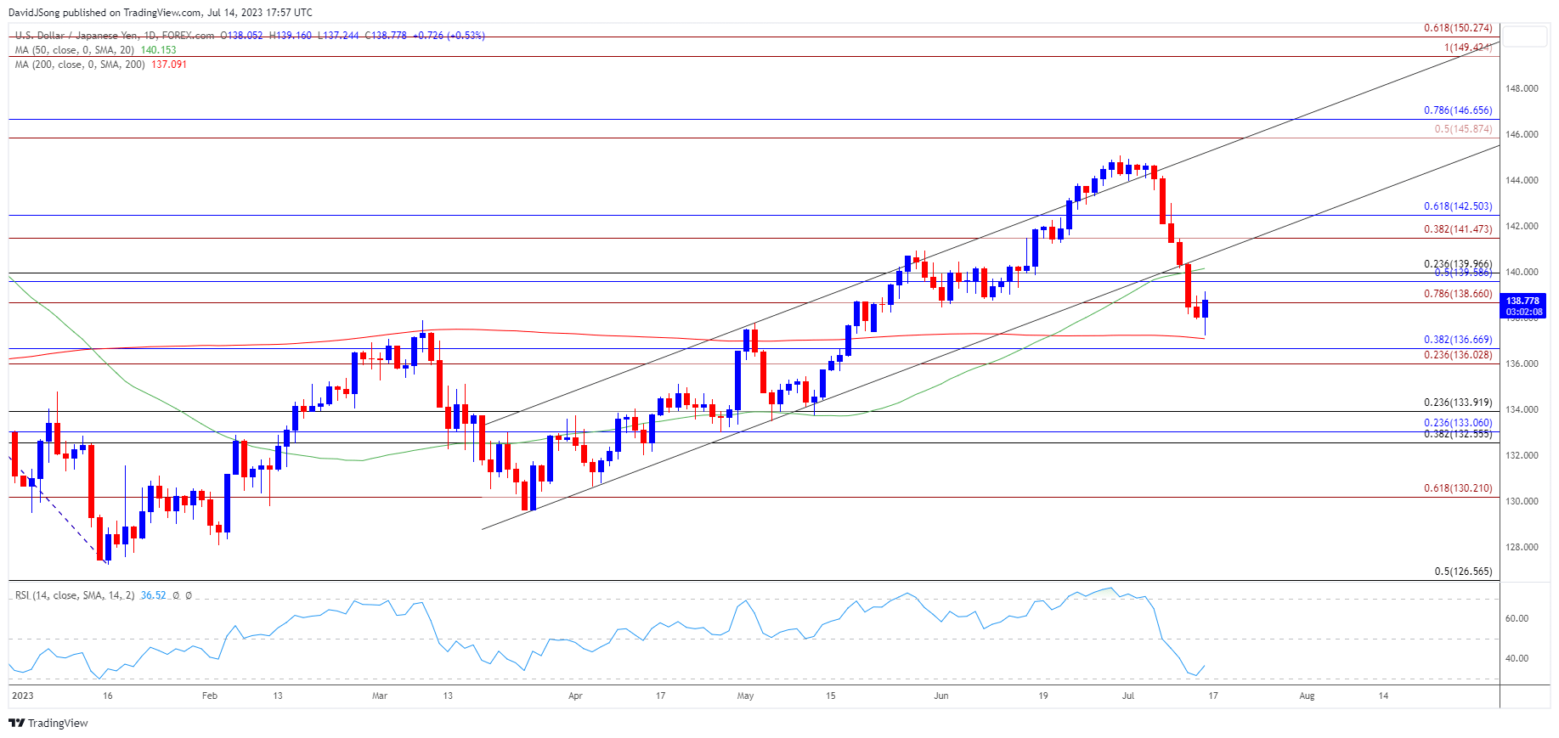The image size is (1559, 738).
Task: Select the 0.236(133.060) Fibonacci label
Action: pos(1458,423)
